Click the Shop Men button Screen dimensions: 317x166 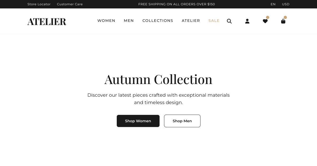(182, 121)
